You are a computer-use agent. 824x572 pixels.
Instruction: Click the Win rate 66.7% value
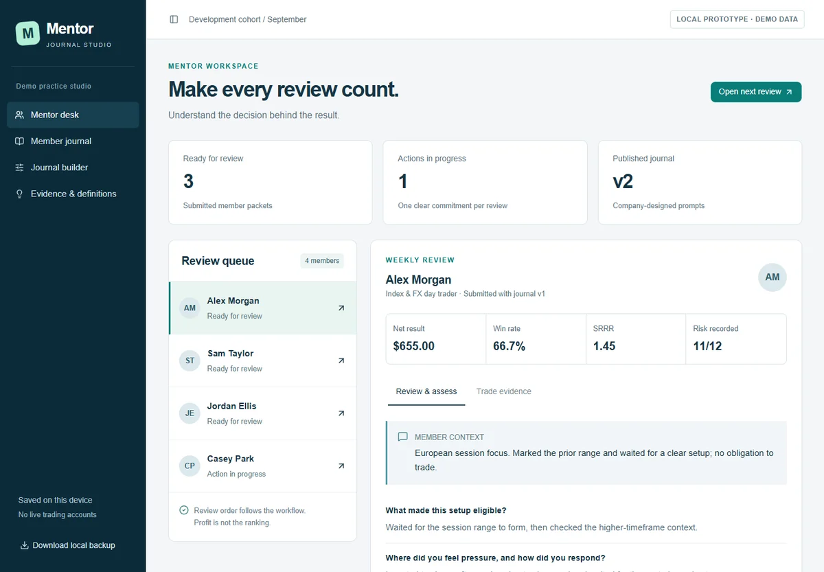coord(510,346)
